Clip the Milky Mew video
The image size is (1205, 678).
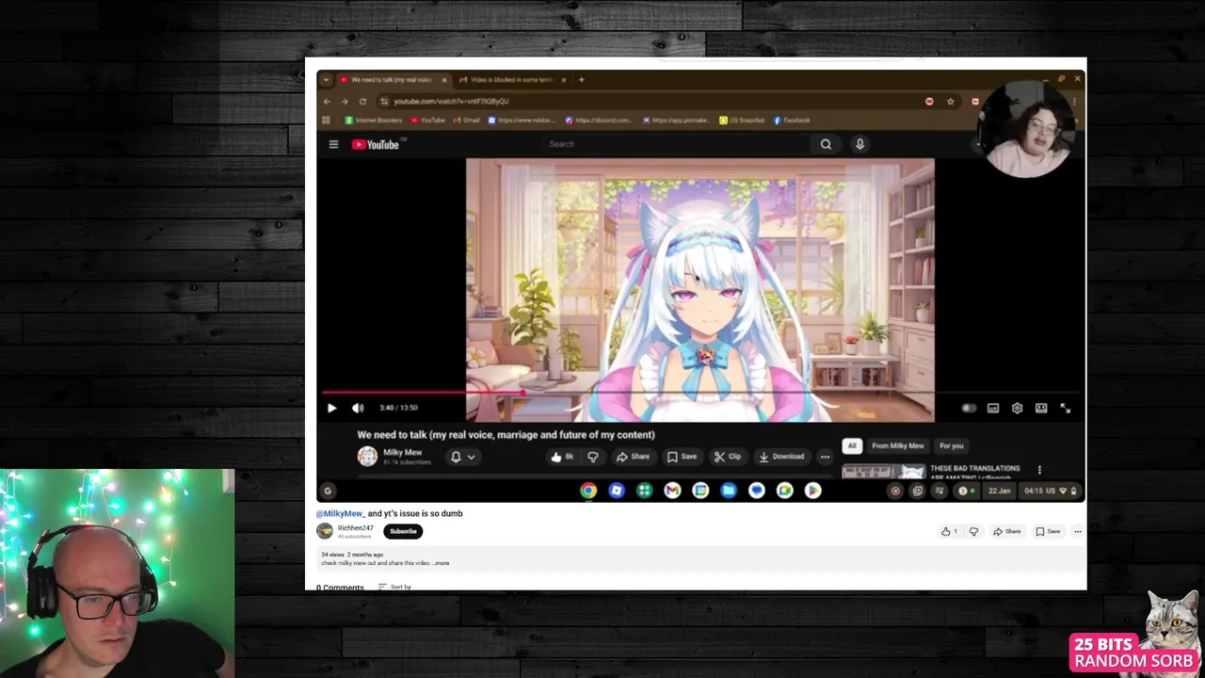728,457
